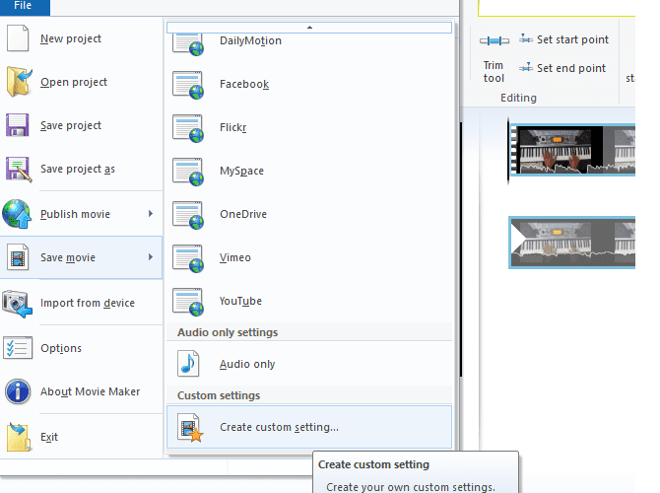Click the DailyMotion web page icon
The image size is (660, 493).
point(188,43)
